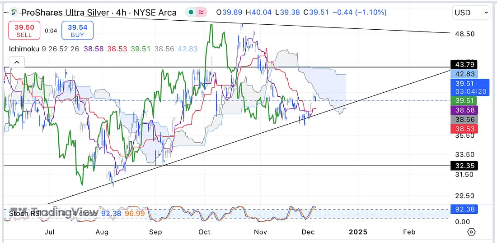Screen dimensions: 497x243
Task: Open the USD currency dropdown
Action: coord(471,13)
